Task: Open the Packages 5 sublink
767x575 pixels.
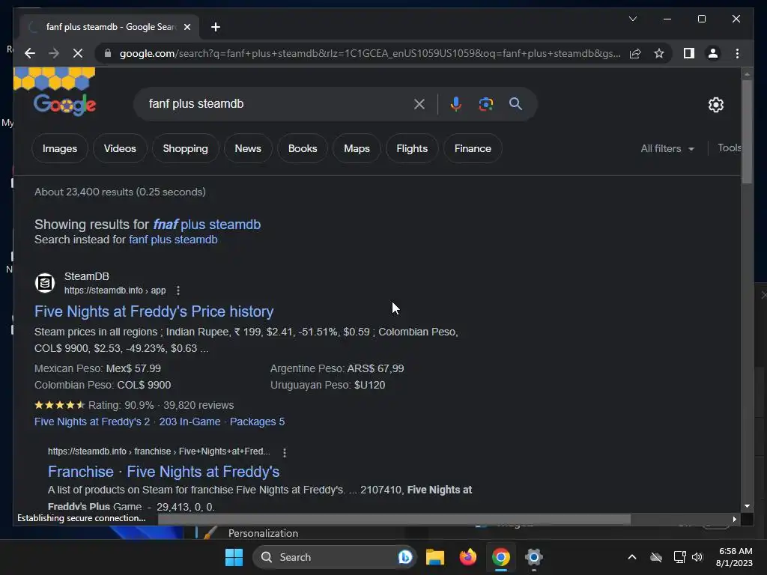Action: point(258,422)
